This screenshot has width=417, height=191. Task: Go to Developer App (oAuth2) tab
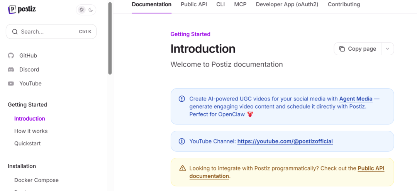[x=287, y=5]
